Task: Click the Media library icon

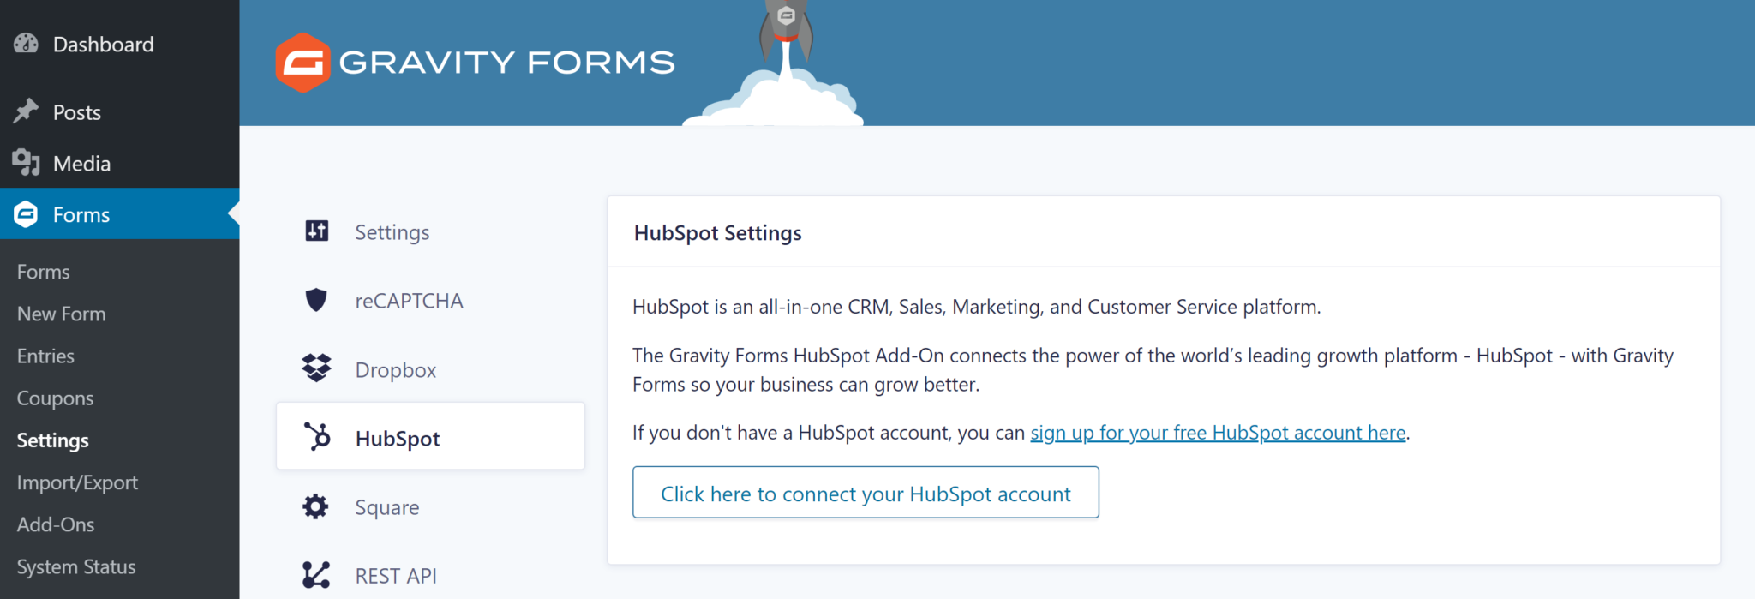Action: pos(27,162)
